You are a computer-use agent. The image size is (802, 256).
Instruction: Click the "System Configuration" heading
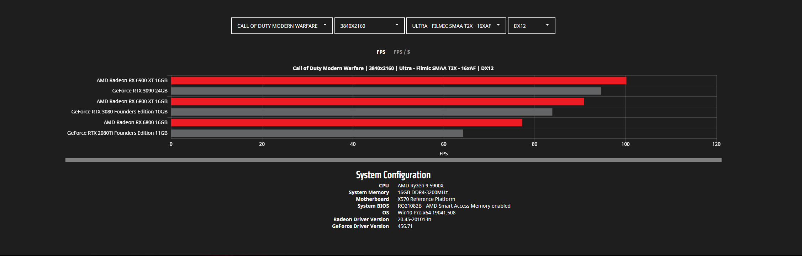click(393, 175)
